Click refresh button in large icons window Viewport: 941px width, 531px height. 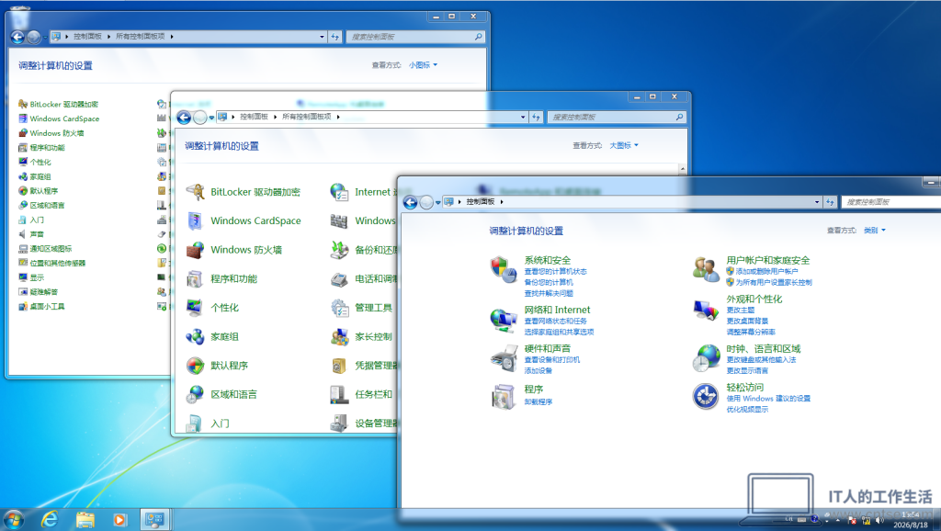[536, 117]
